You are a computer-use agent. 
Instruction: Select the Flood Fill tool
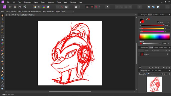(x=2, y=40)
